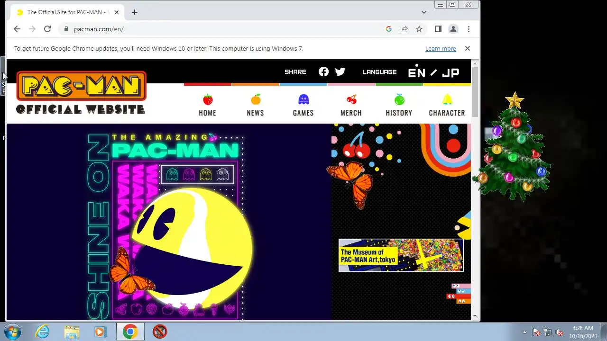
Task: Close the PAC-MAN official site tab
Action: click(x=117, y=12)
